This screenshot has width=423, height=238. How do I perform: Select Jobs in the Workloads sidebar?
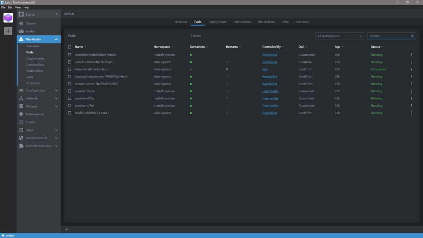(x=30, y=77)
